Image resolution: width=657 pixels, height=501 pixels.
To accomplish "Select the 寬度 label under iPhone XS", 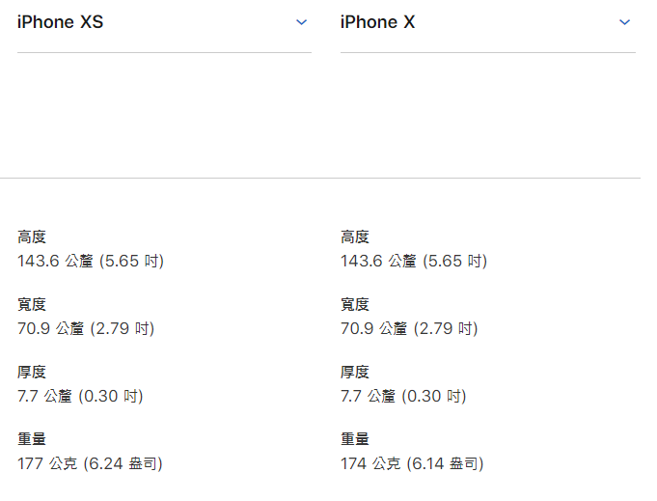I will [x=32, y=304].
